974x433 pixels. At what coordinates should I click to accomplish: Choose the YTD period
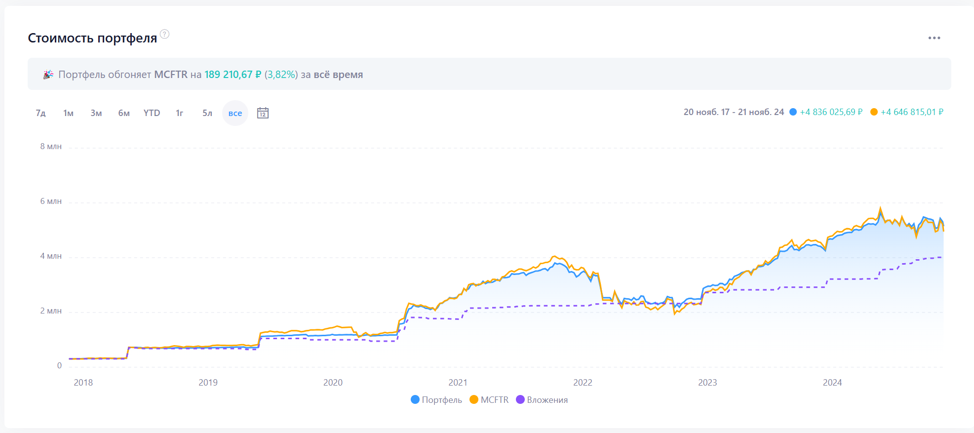pyautogui.click(x=152, y=113)
